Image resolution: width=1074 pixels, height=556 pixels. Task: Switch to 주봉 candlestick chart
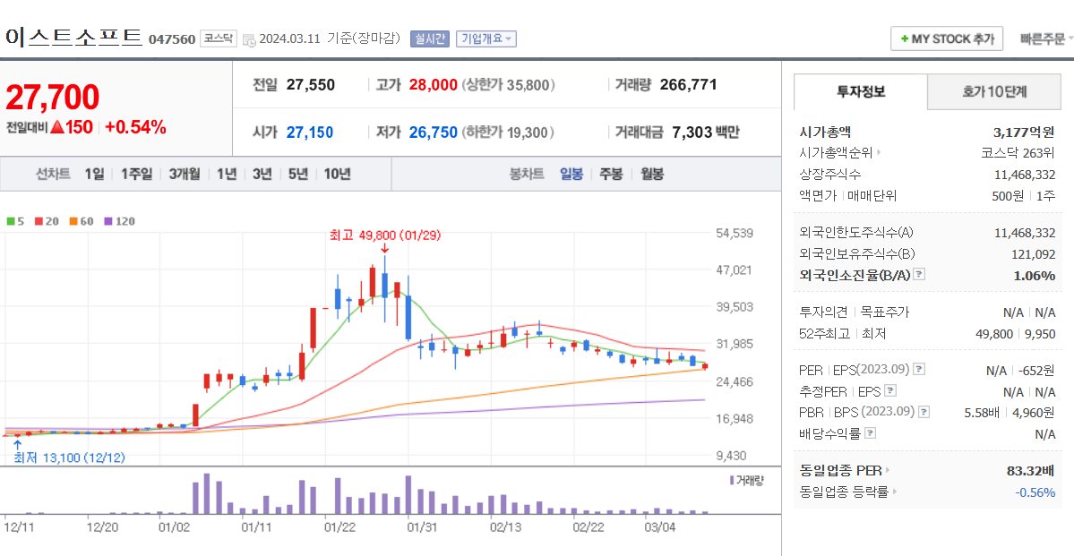[611, 174]
